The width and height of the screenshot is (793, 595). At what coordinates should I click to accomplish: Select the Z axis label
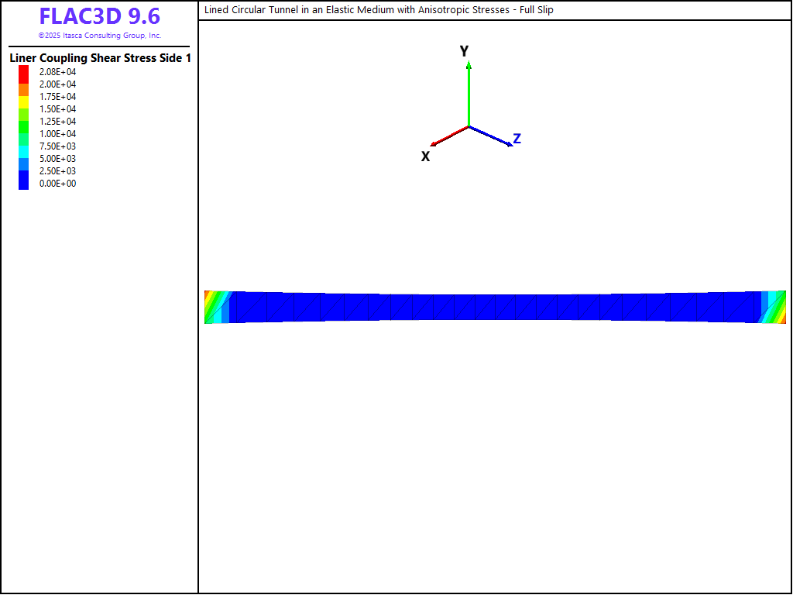[x=517, y=139]
